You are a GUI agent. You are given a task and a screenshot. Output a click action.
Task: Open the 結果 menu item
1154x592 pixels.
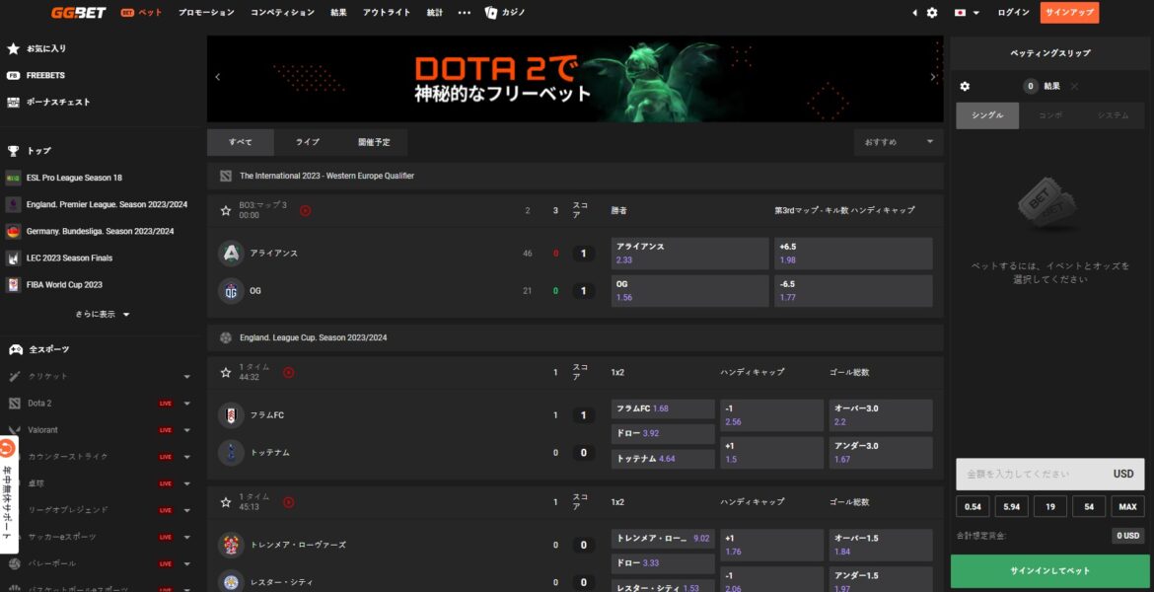(338, 13)
